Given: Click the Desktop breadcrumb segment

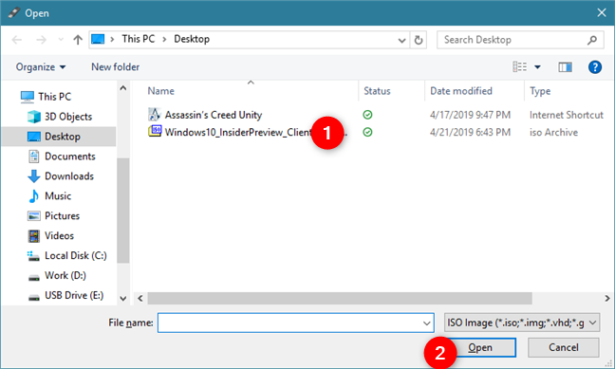Looking at the screenshot, I should [x=192, y=39].
